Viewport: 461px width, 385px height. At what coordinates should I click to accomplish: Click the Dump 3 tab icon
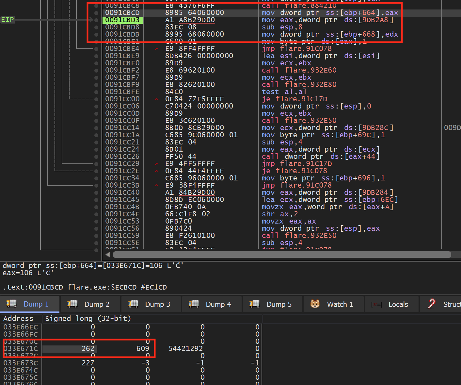(133, 304)
